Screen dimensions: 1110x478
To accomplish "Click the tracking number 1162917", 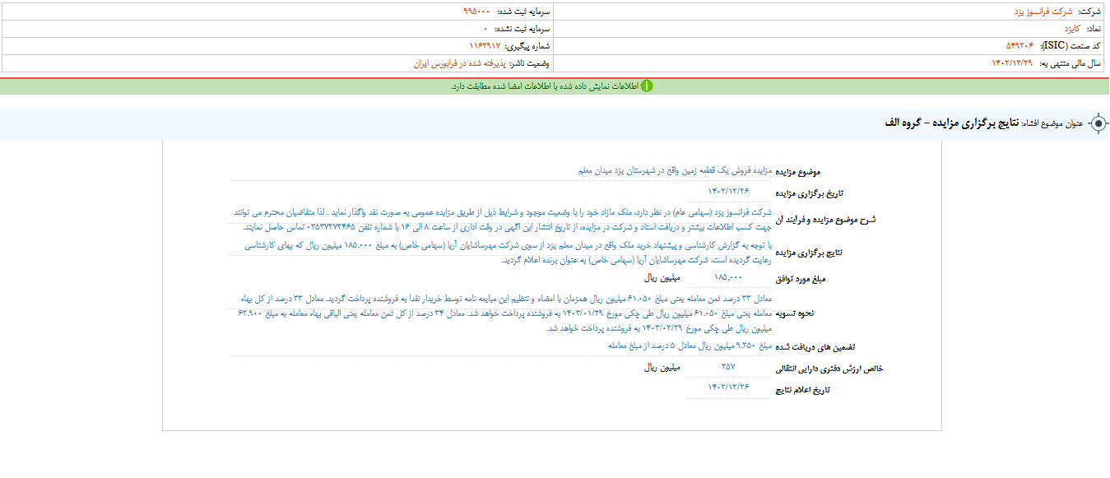I will [485, 46].
